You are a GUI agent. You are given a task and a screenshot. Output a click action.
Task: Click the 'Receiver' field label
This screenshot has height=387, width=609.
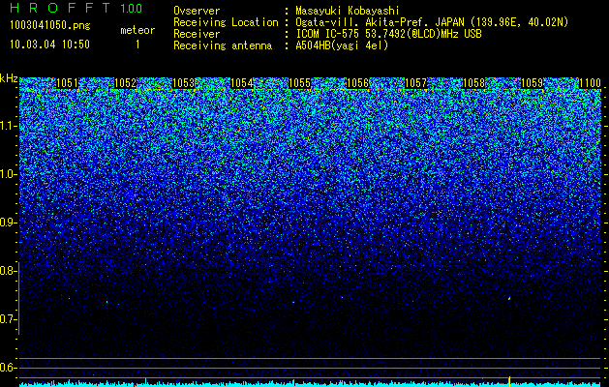(x=197, y=34)
